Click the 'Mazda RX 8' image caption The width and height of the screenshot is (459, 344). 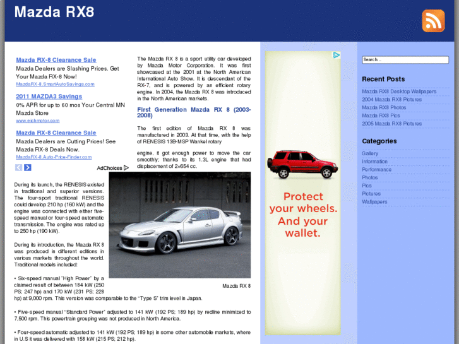pos(236,286)
